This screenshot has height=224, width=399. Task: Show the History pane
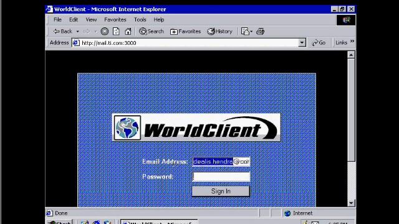[220, 31]
